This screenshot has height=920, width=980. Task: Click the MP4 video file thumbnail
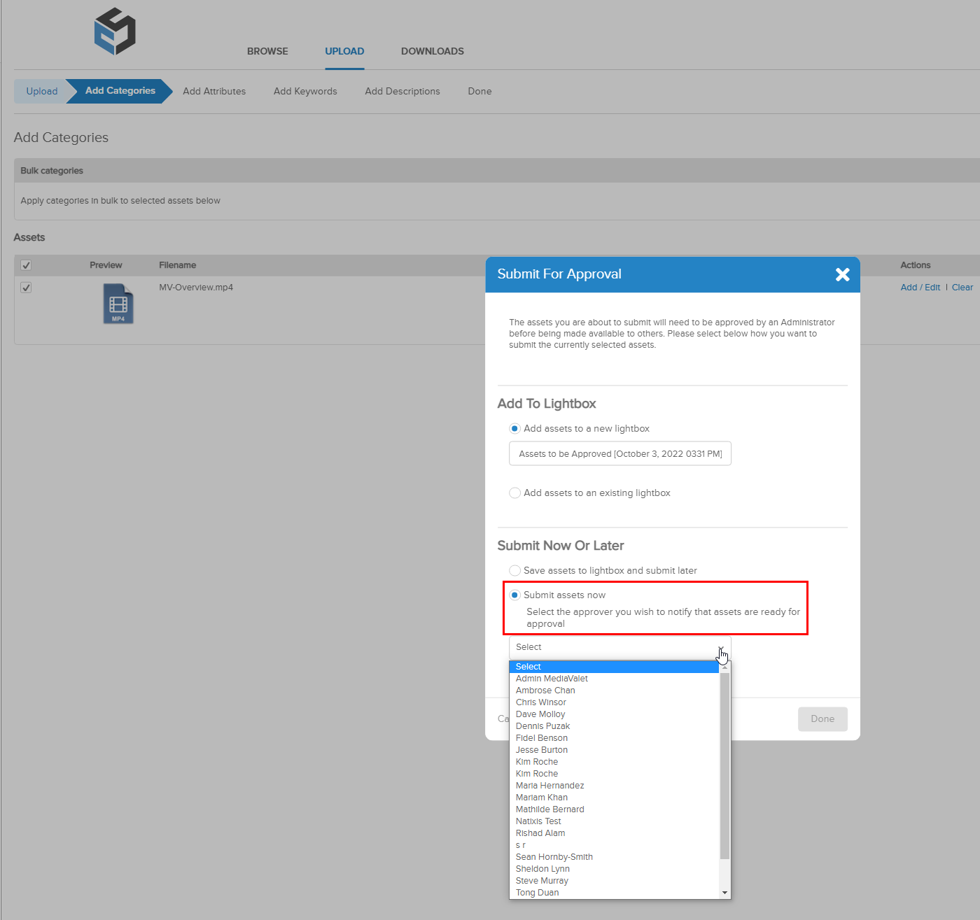pyautogui.click(x=118, y=304)
